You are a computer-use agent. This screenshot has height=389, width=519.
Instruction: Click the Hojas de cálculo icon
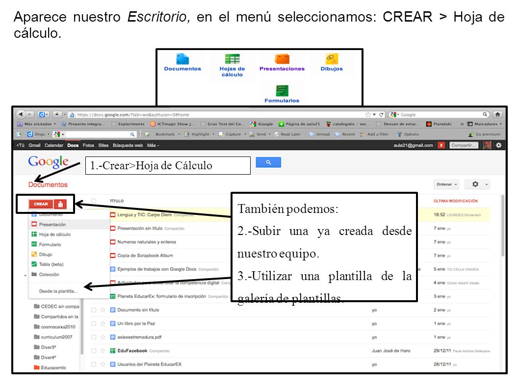[232, 59]
